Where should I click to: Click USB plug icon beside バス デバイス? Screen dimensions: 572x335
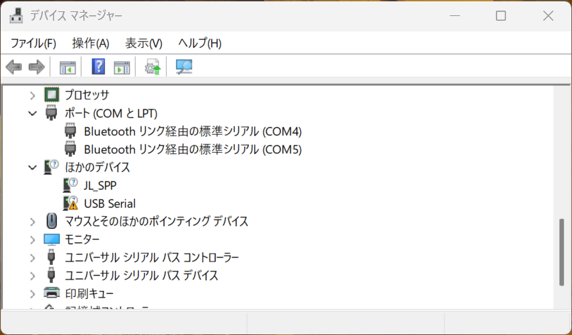pyautogui.click(x=51, y=275)
